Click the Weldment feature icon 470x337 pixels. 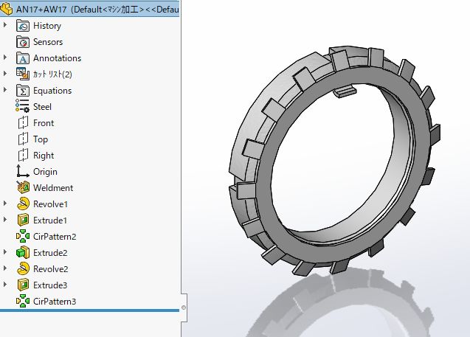pos(23,187)
